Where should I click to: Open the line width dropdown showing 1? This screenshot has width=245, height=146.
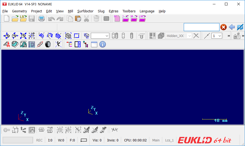coord(217,36)
